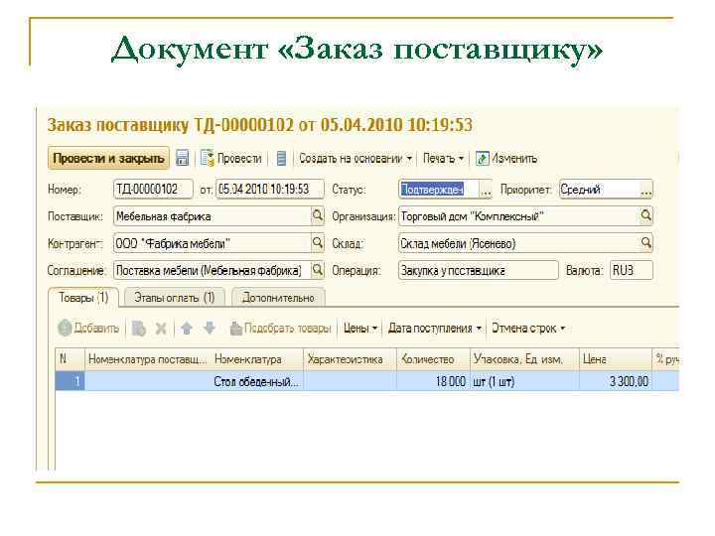Image resolution: width=715 pixels, height=536 pixels.
Task: Click the save diskette icon in toolbar
Action: (x=182, y=158)
